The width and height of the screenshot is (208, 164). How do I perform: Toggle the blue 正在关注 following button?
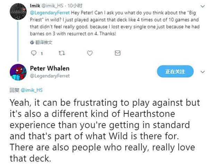point(175,72)
